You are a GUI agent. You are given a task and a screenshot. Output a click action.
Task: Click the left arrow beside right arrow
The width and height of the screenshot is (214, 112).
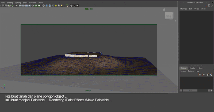(x=209, y=90)
